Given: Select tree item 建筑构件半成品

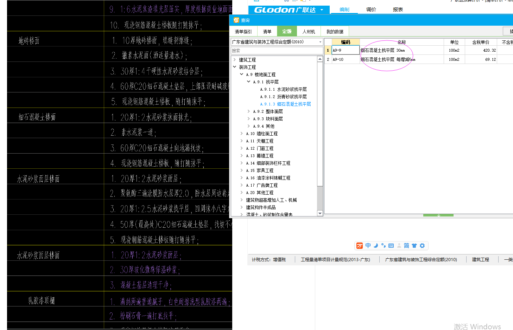Looking at the screenshot, I should pos(261,207).
